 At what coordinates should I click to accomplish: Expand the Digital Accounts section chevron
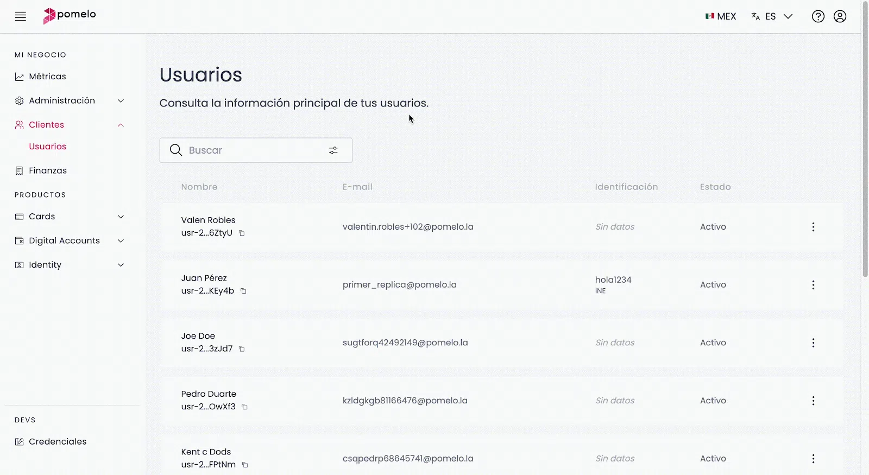(x=121, y=241)
